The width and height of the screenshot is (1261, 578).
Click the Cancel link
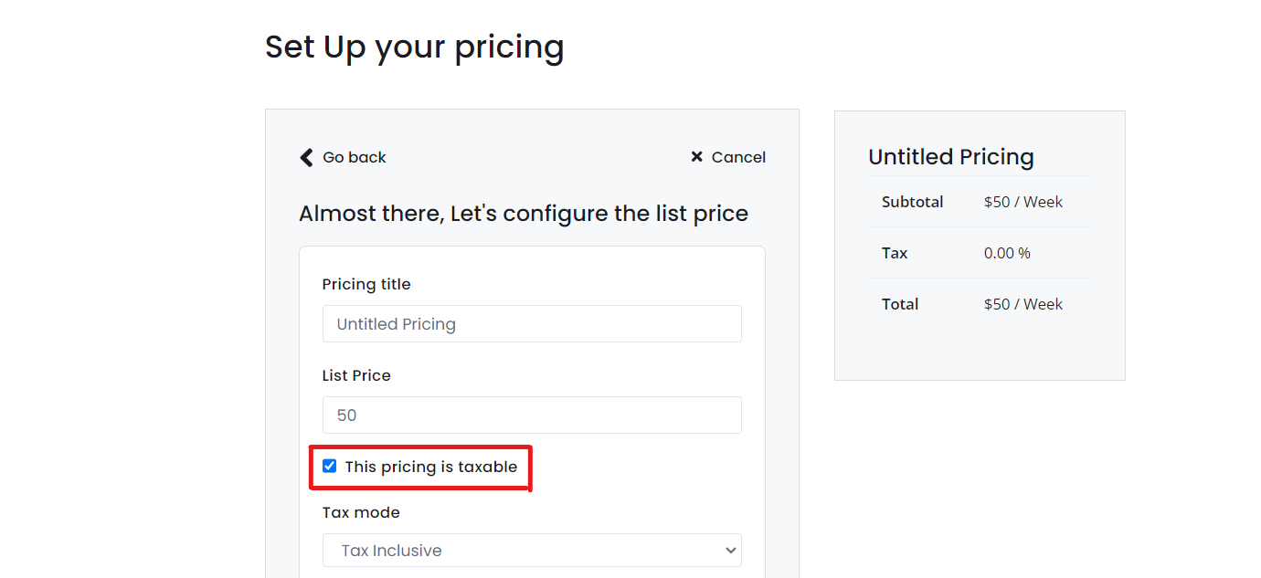point(738,156)
